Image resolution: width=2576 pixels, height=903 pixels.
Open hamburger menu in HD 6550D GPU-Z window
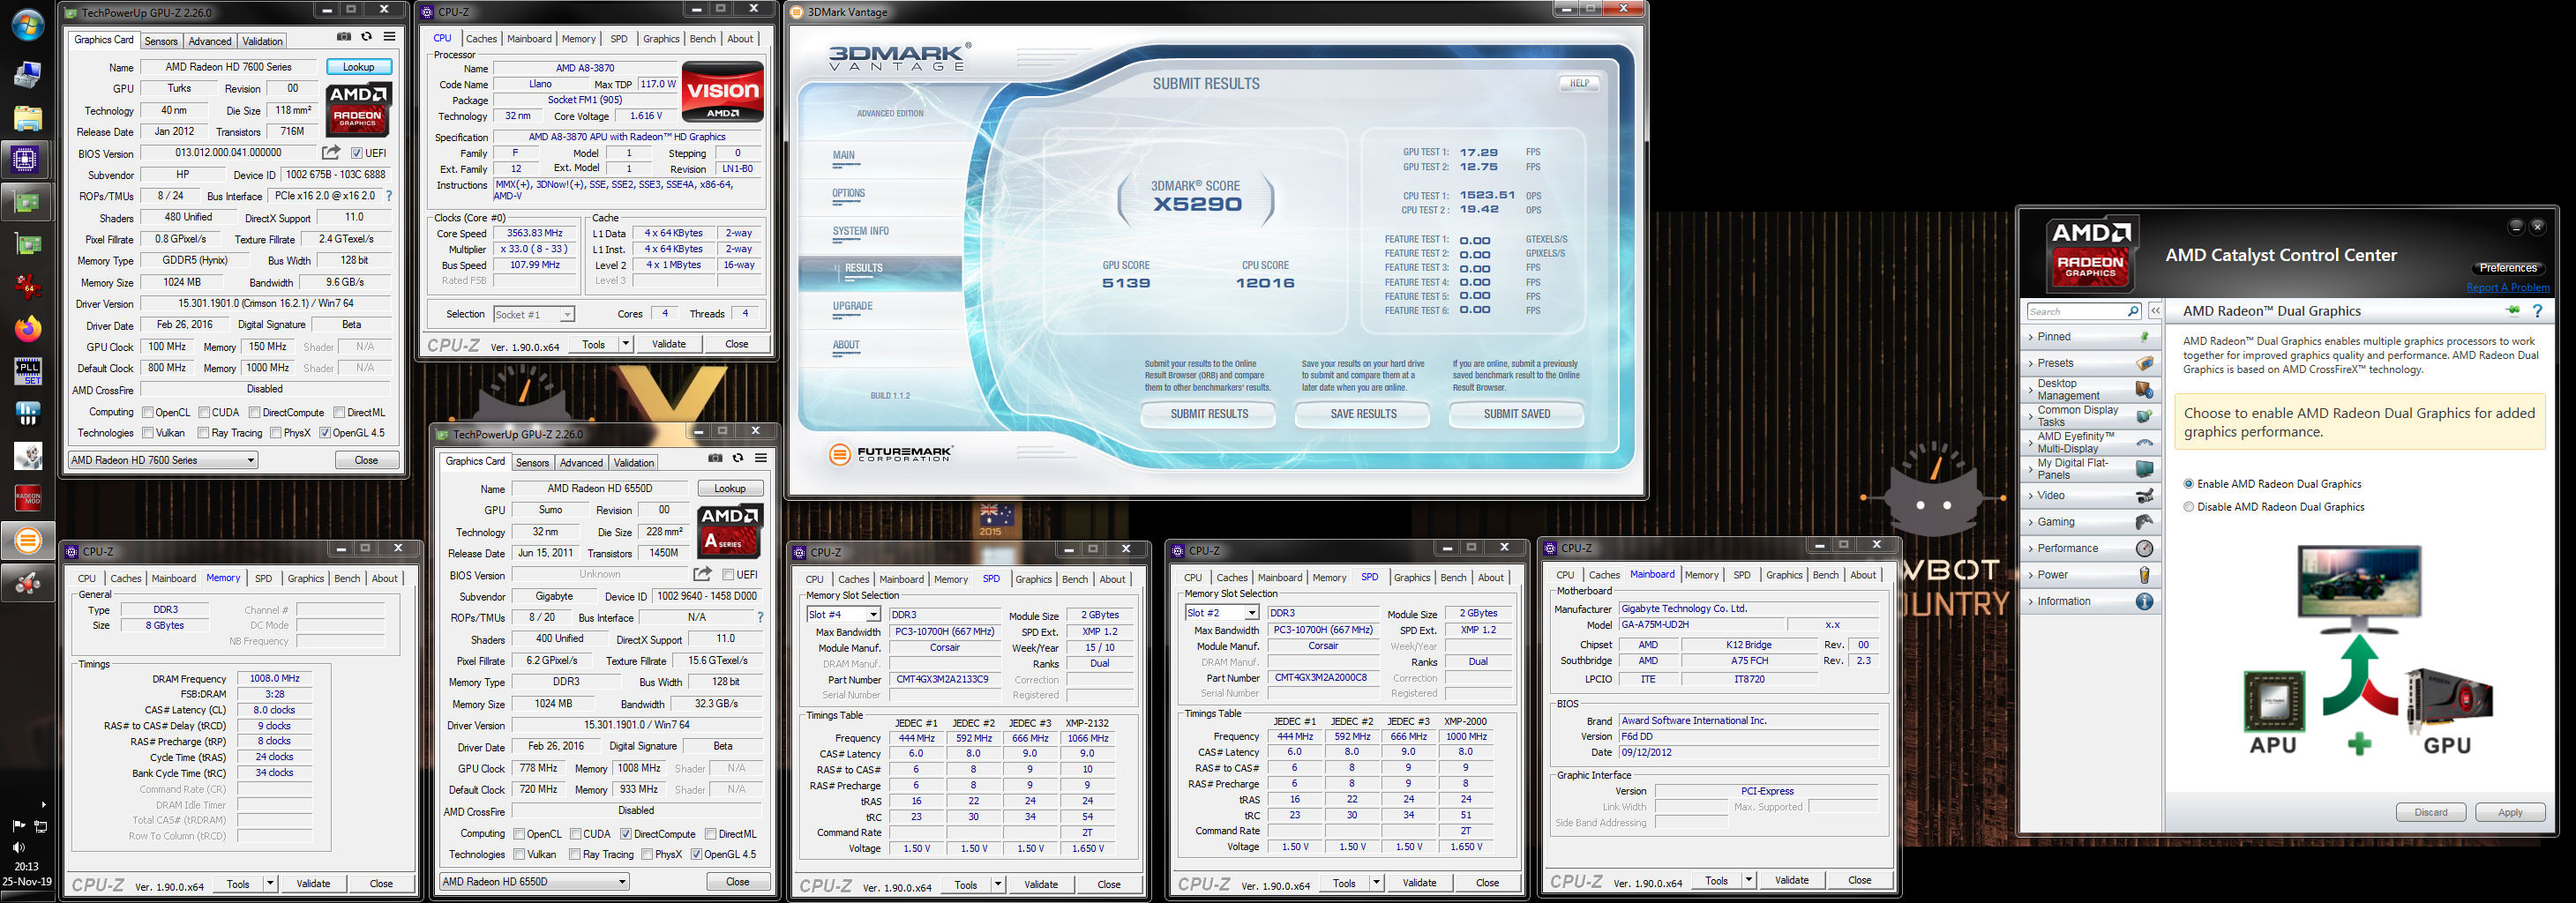coord(761,458)
